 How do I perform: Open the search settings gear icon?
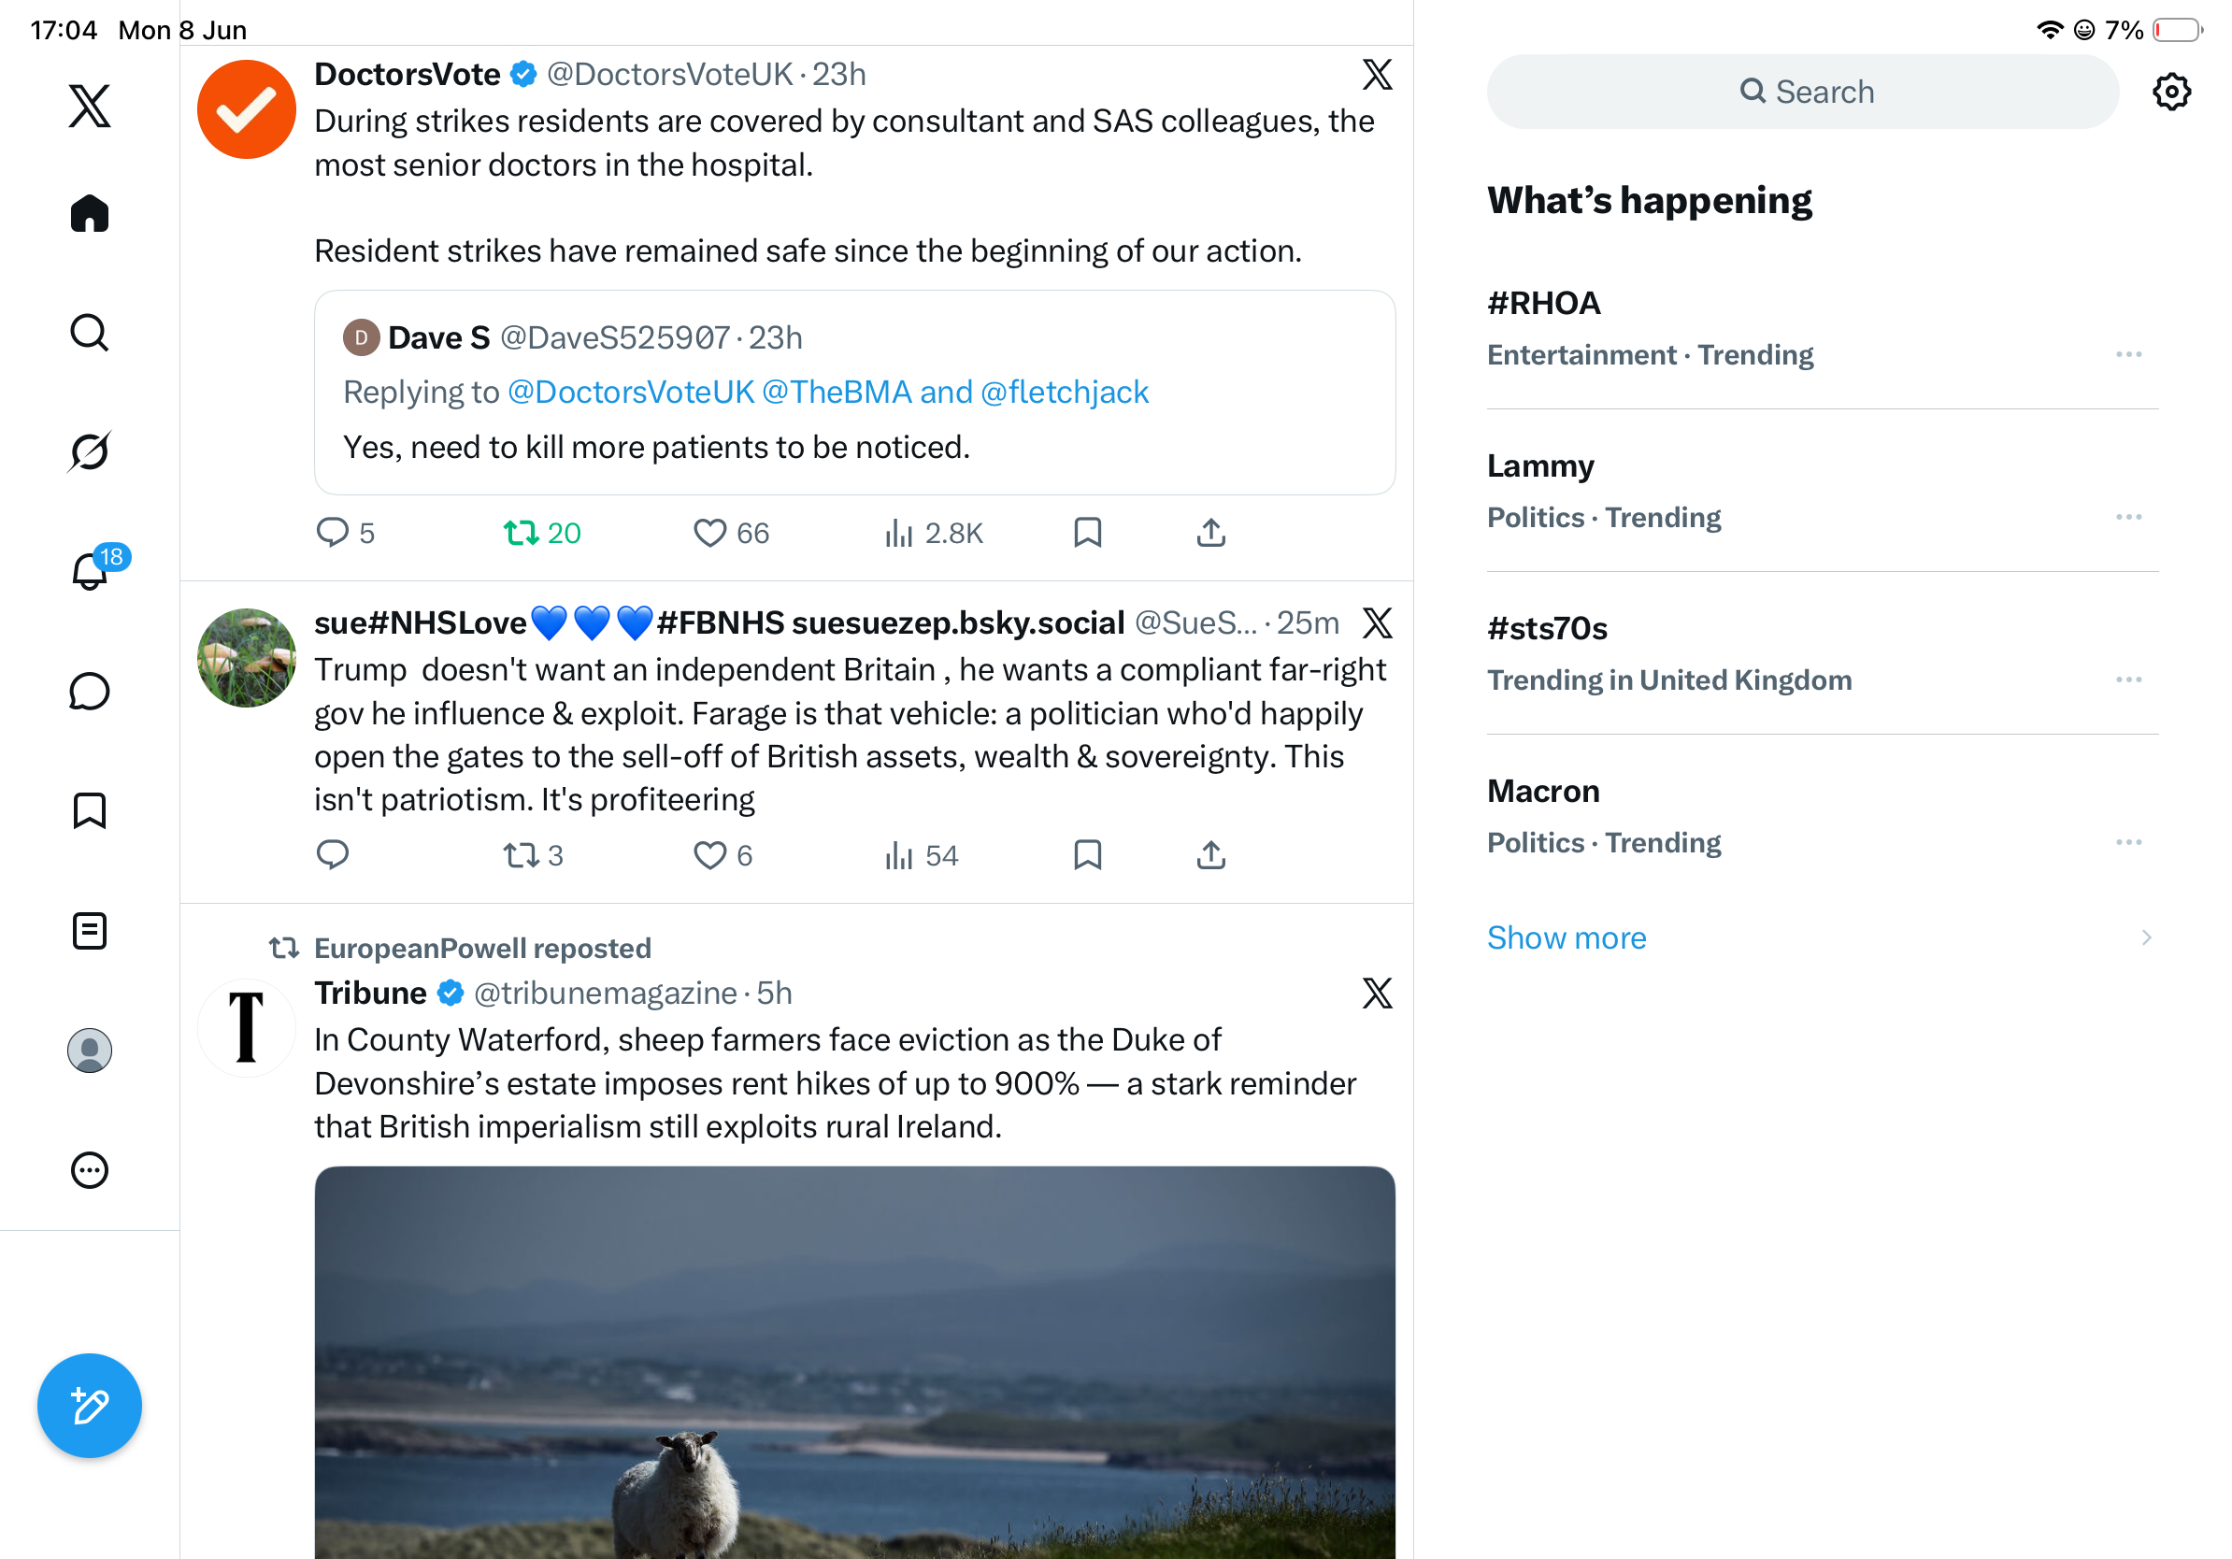(2170, 92)
